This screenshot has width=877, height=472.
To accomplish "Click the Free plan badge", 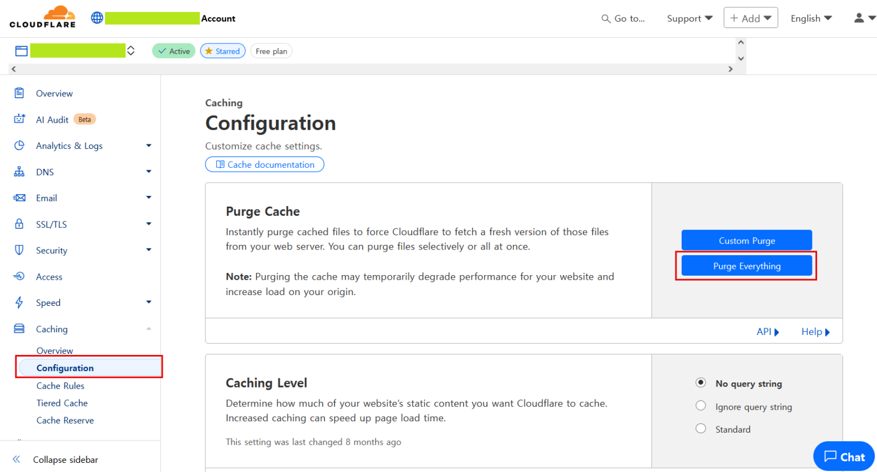I will tap(271, 51).
